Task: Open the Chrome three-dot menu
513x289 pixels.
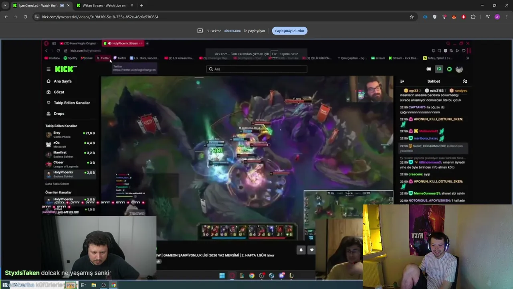Action: [x=507, y=17]
